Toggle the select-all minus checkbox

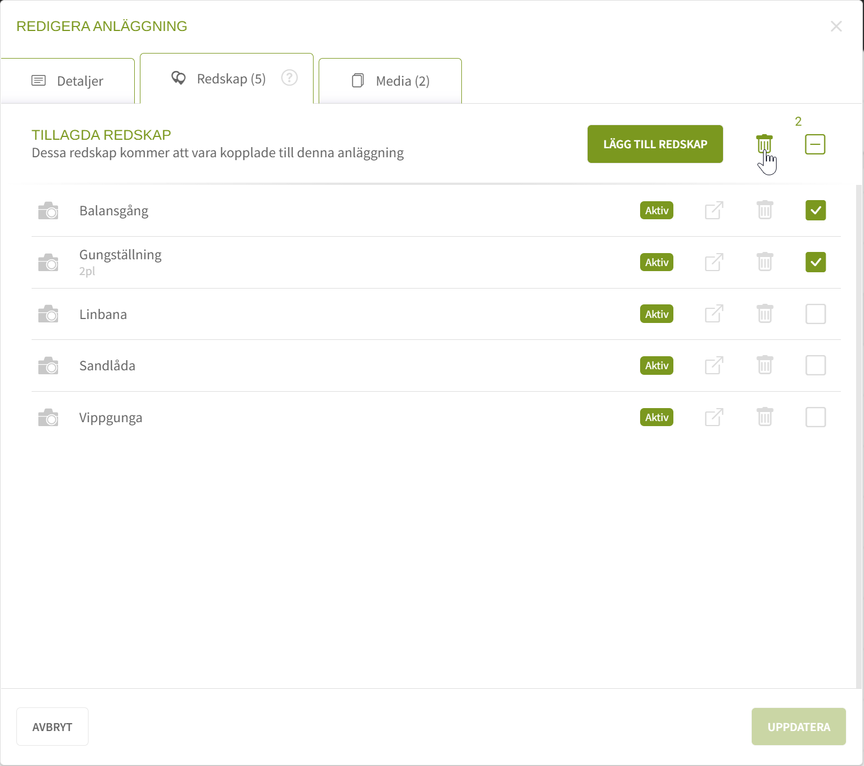coord(815,144)
